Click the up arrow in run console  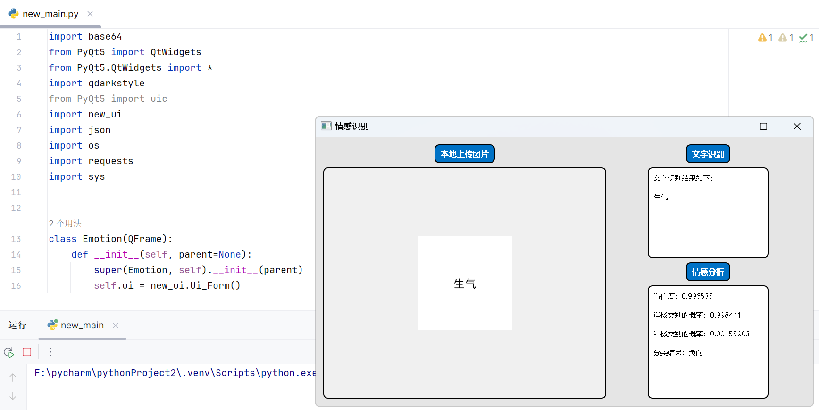click(x=13, y=377)
